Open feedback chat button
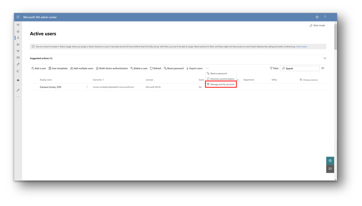 [x=330, y=169]
